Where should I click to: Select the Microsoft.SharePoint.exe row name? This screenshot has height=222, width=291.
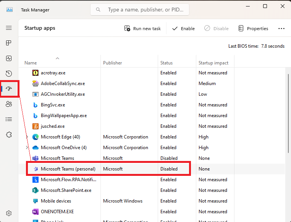(66, 190)
